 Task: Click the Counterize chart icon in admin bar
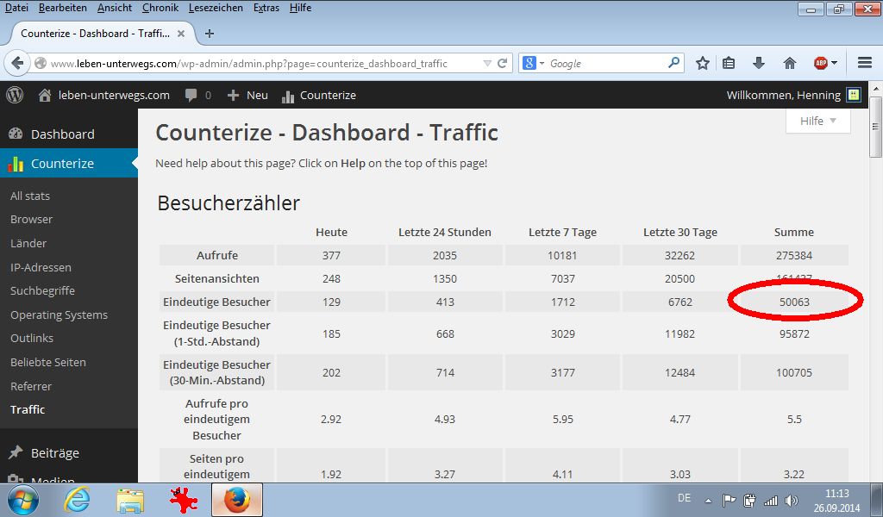(288, 96)
